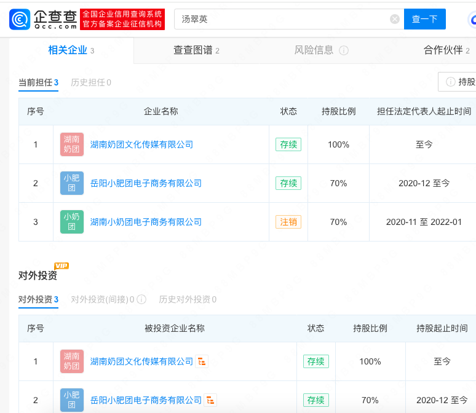Viewport: 476px width, 413px height.
Task: Open the equity chart icon beside 岳阳小肥团电子商务有限公司
Action: [x=210, y=400]
